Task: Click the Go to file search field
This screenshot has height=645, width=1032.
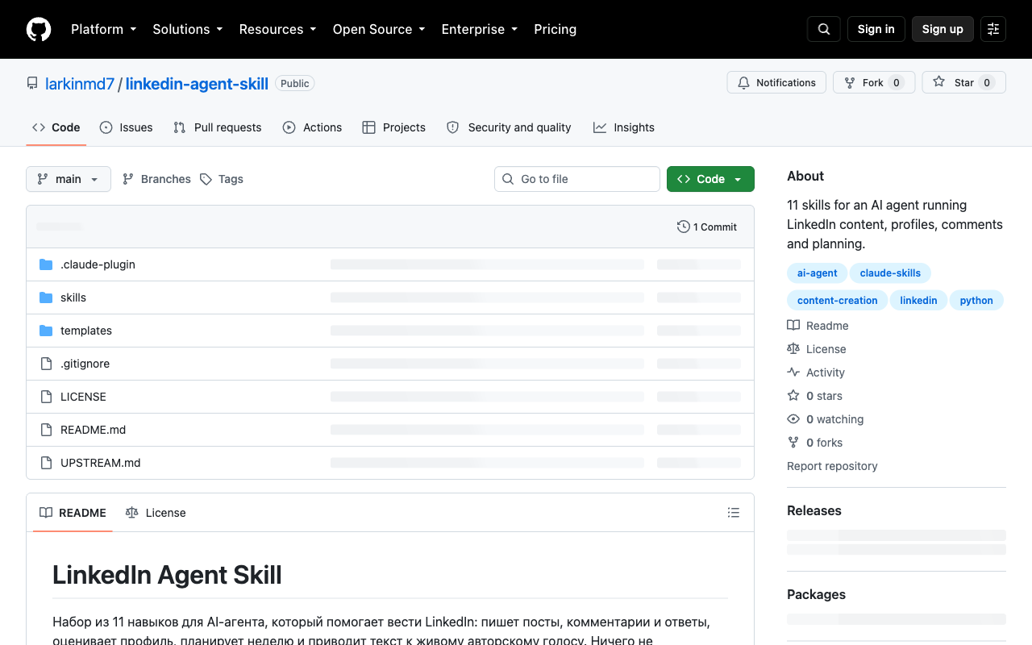Action: [x=577, y=179]
